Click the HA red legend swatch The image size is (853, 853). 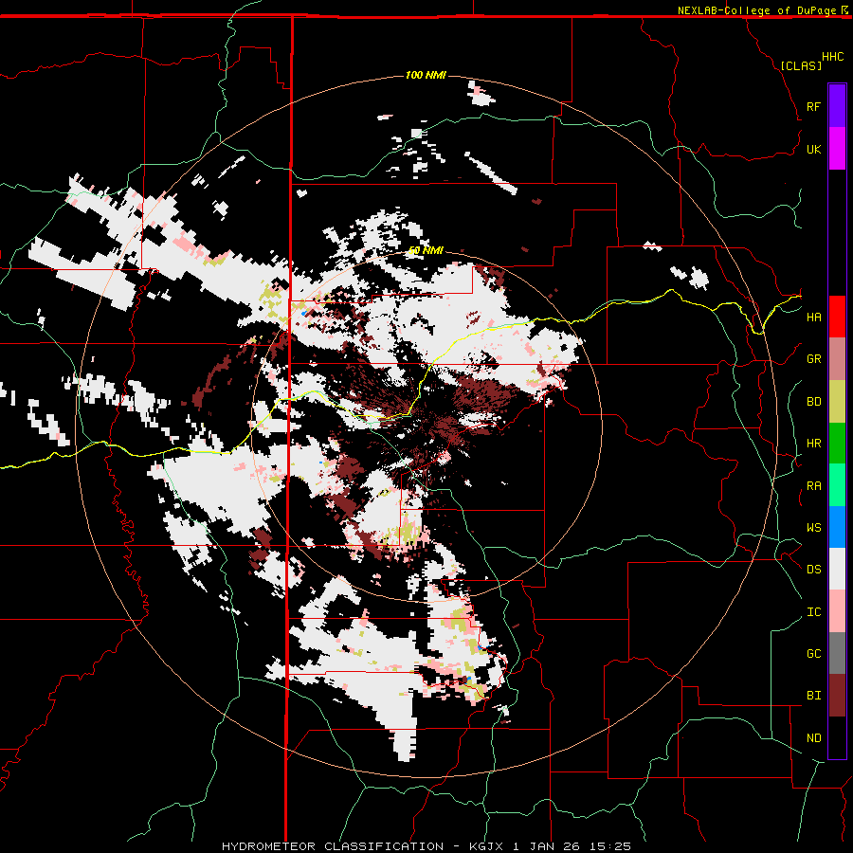(x=837, y=317)
